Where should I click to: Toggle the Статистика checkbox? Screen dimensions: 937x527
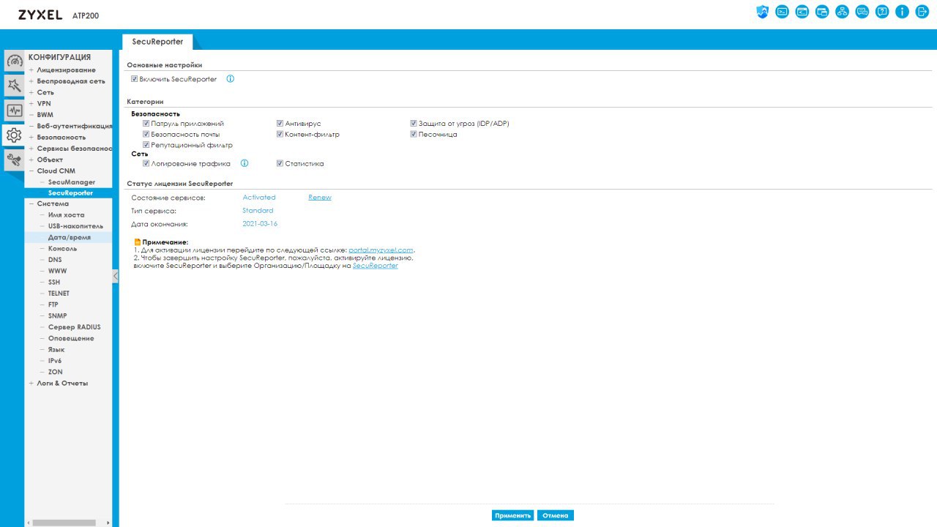pos(280,163)
